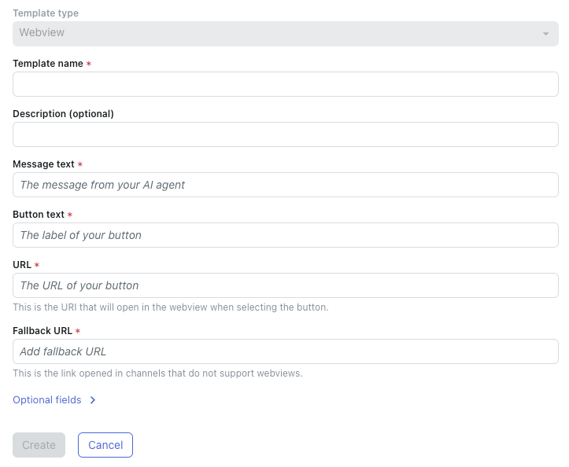Image resolution: width=569 pixels, height=467 pixels.
Task: Select the Button text input field
Action: [285, 235]
